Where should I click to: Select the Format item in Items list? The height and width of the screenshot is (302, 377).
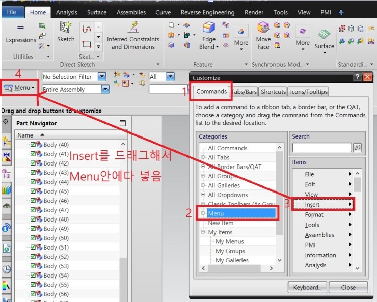(x=322, y=215)
